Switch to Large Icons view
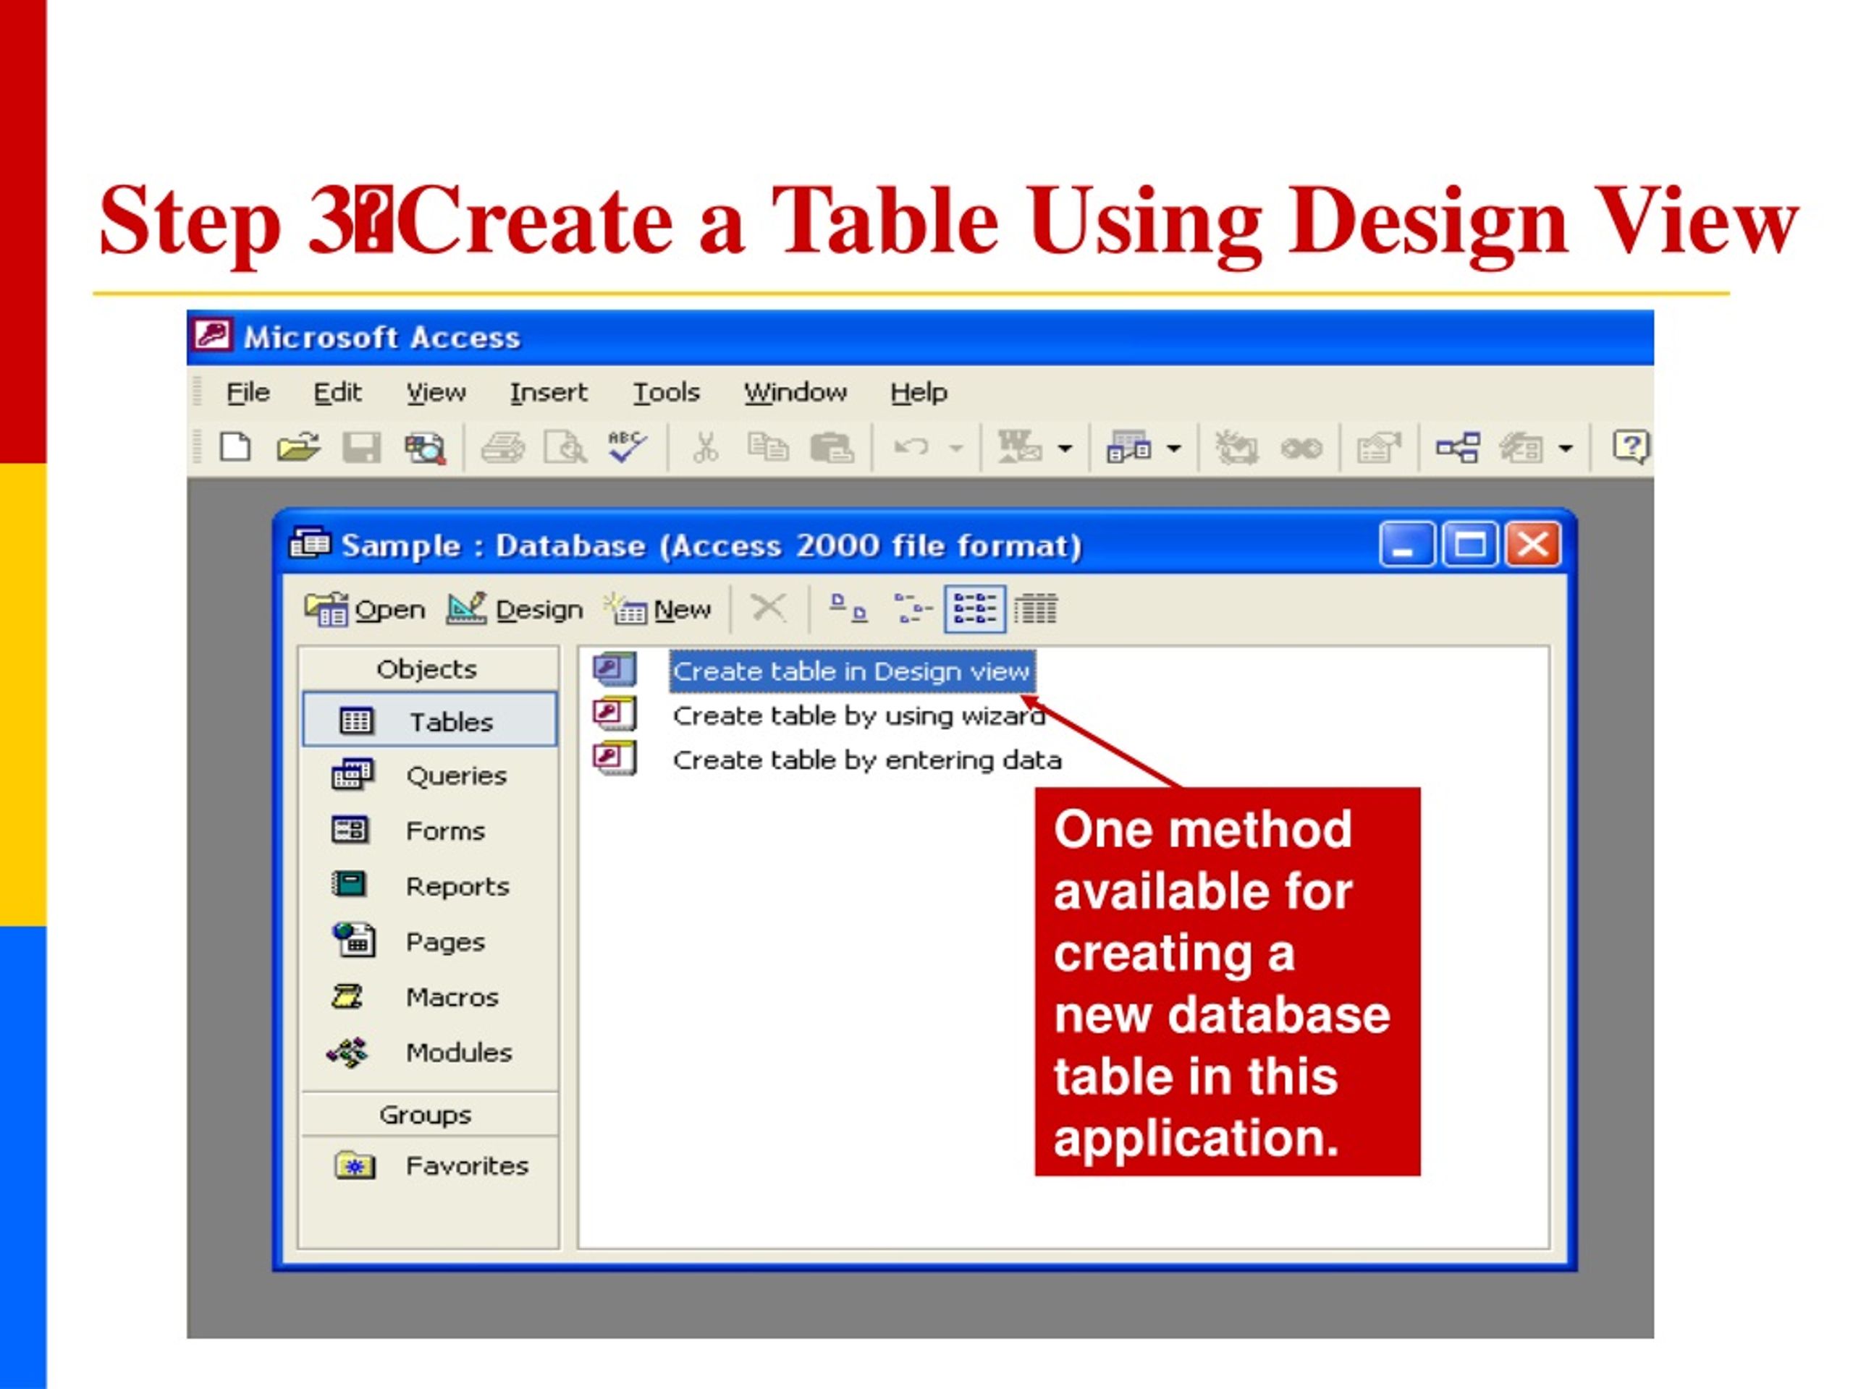 click(x=848, y=608)
